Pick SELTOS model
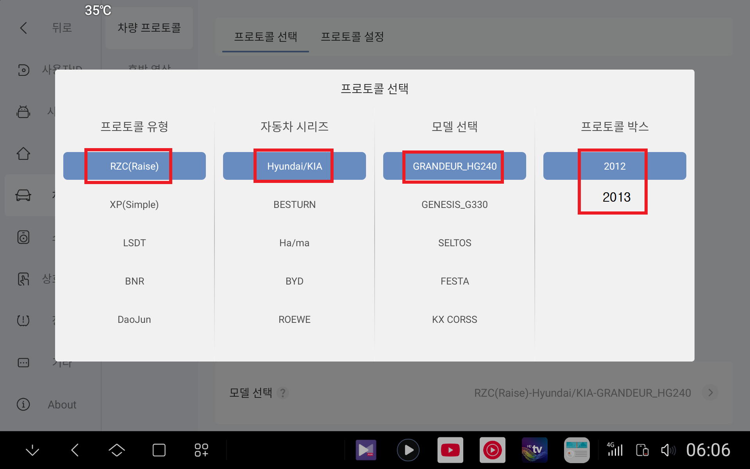This screenshot has width=750, height=469. click(x=455, y=243)
